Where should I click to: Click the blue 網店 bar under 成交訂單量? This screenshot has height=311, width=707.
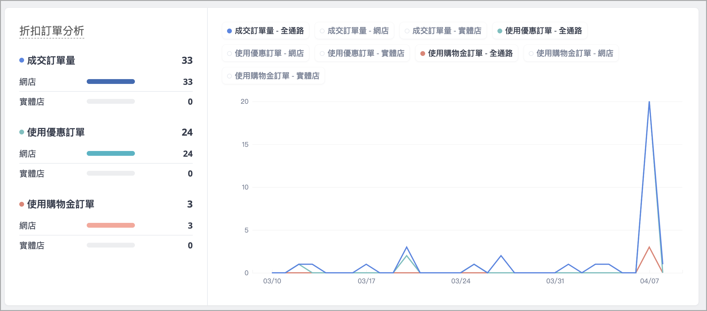(x=111, y=82)
